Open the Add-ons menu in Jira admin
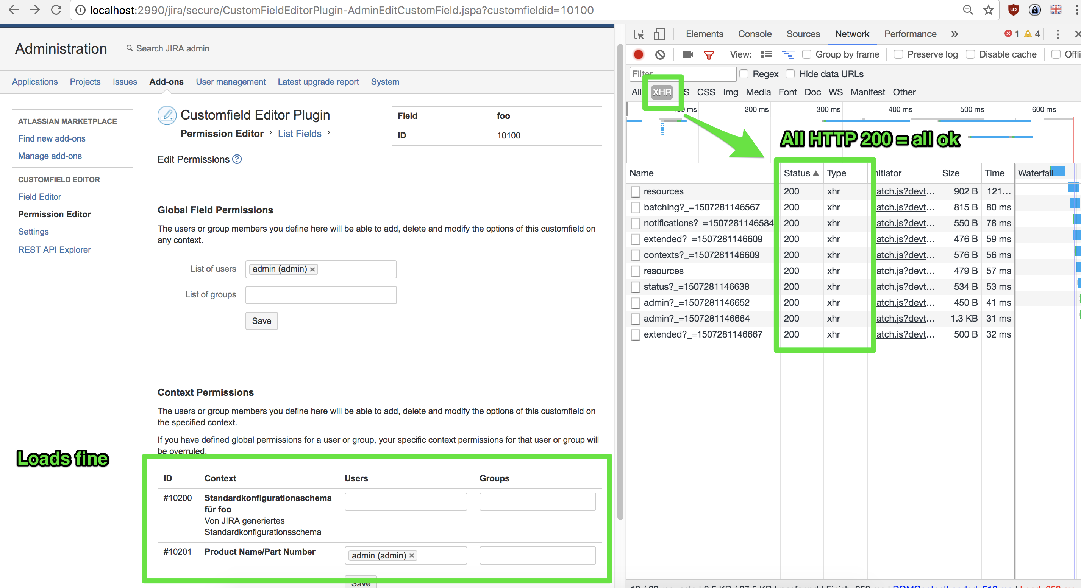Screen dimensions: 1081x588 pyautogui.click(x=166, y=82)
